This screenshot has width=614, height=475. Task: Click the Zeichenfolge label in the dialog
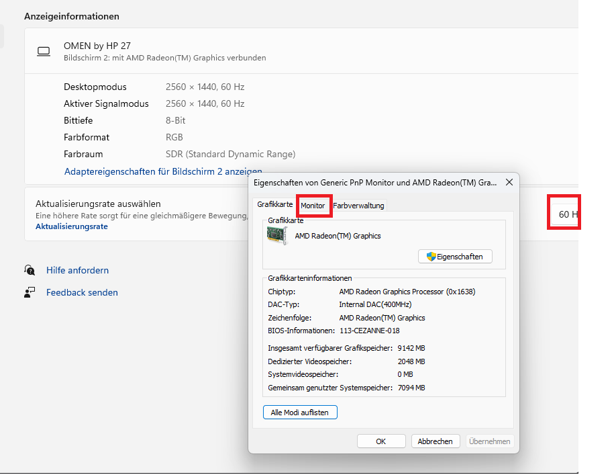pos(290,318)
